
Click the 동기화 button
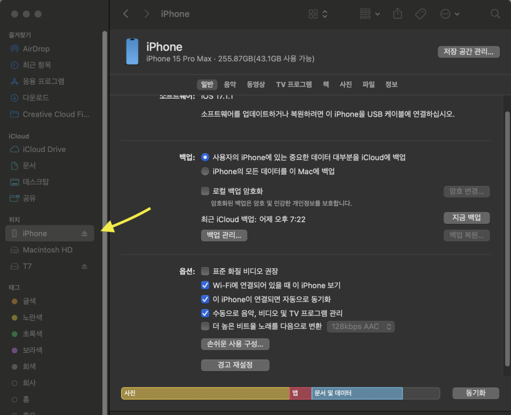(x=476, y=393)
